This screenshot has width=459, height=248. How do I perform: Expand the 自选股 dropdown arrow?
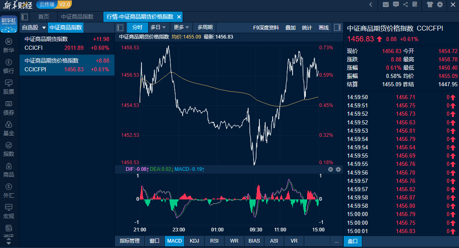(x=44, y=27)
